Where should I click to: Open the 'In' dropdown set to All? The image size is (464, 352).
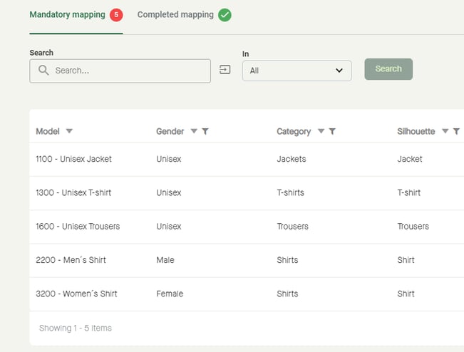point(297,71)
